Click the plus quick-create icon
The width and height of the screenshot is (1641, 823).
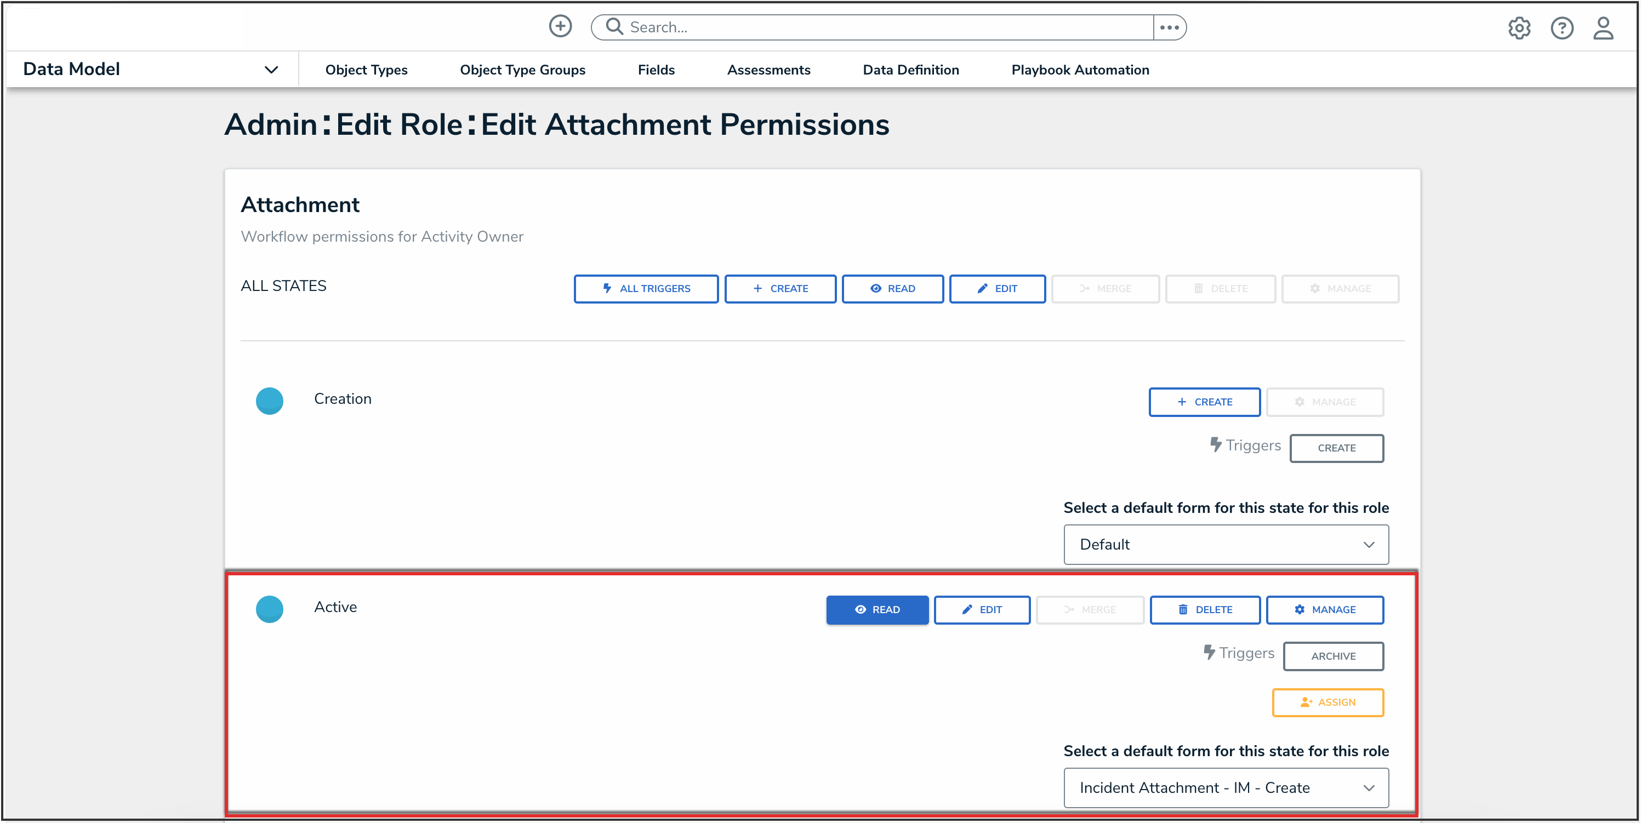pyautogui.click(x=560, y=27)
